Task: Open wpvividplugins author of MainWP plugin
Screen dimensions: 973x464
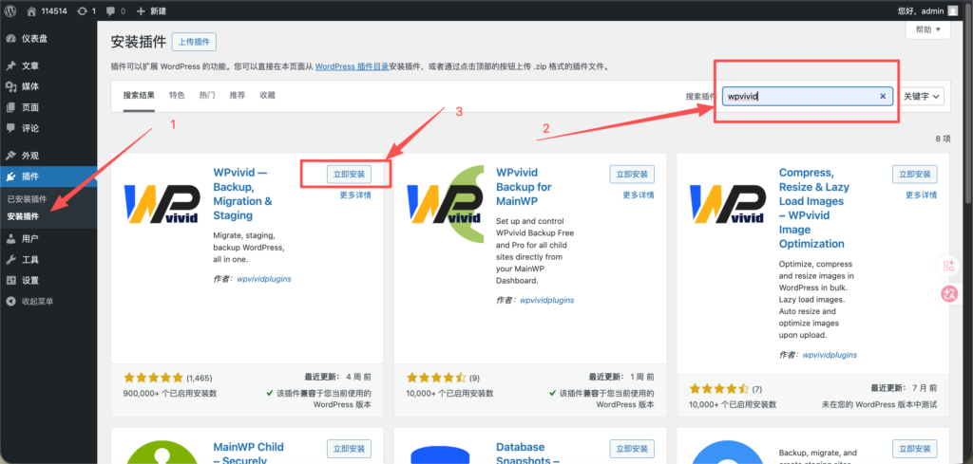Action: (x=546, y=300)
